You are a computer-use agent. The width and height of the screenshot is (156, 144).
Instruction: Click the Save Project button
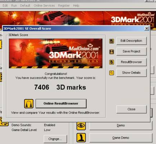click(x=132, y=51)
